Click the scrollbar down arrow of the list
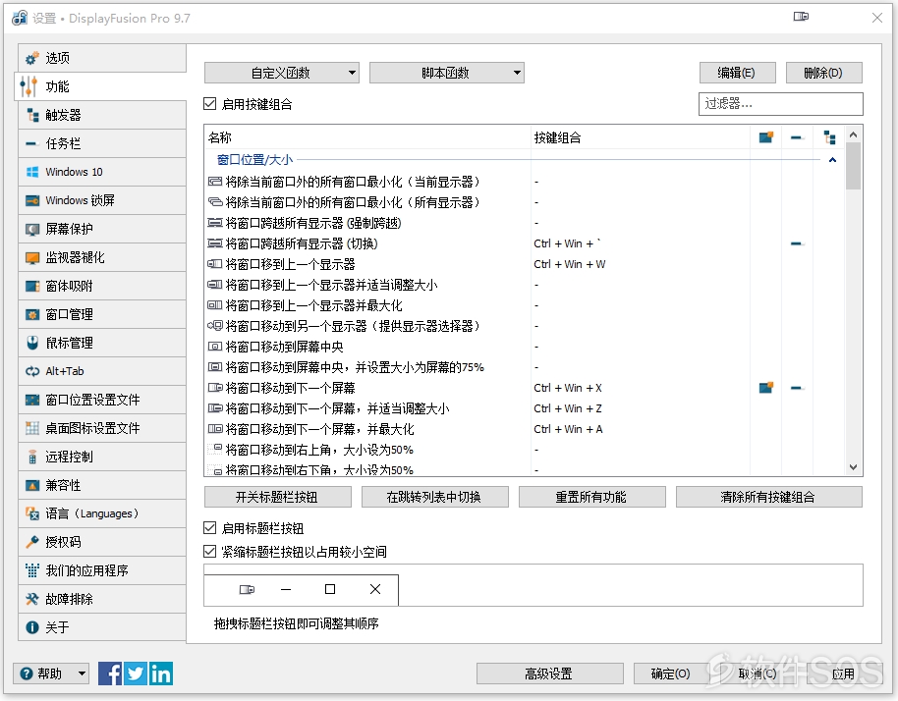 click(853, 467)
